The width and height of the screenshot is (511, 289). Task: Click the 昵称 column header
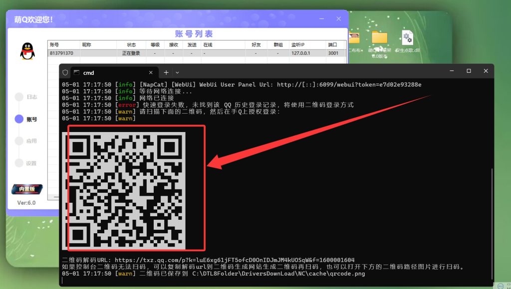(98, 45)
